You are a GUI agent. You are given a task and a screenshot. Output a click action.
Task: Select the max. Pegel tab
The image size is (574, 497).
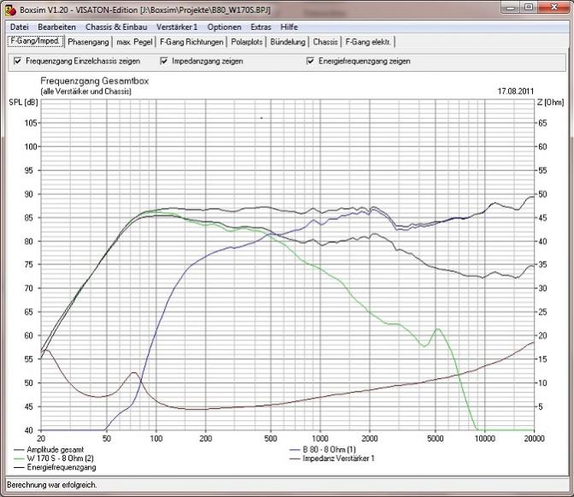click(134, 42)
